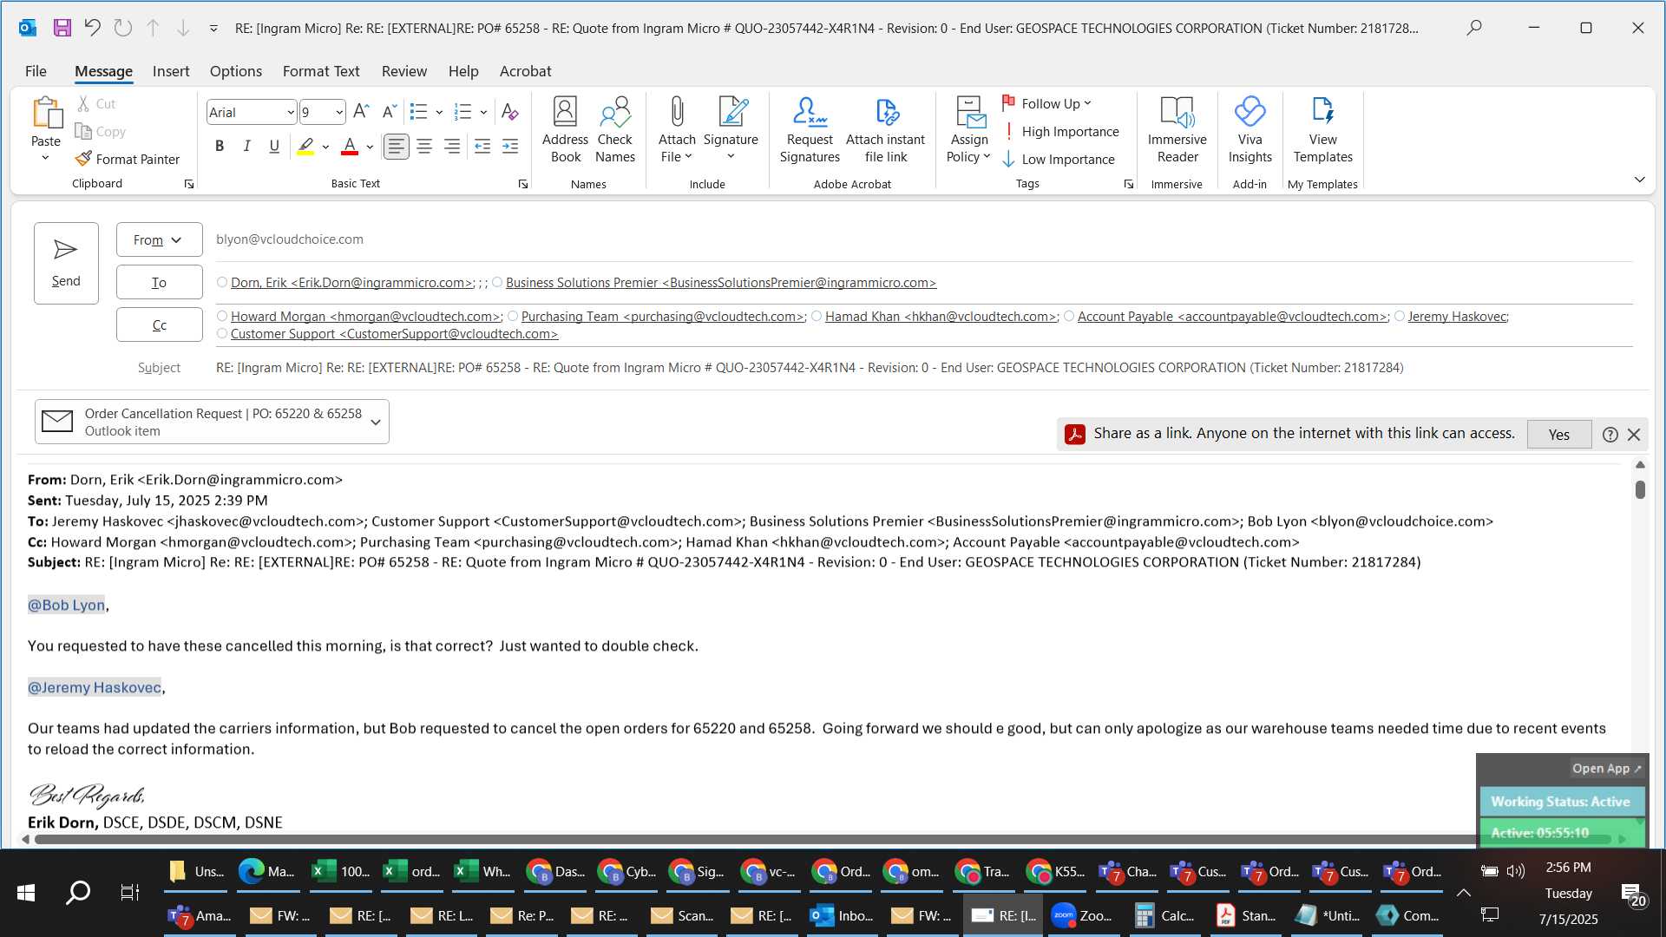
Task: Collapse the ribbon with the chevron
Action: click(x=1639, y=180)
